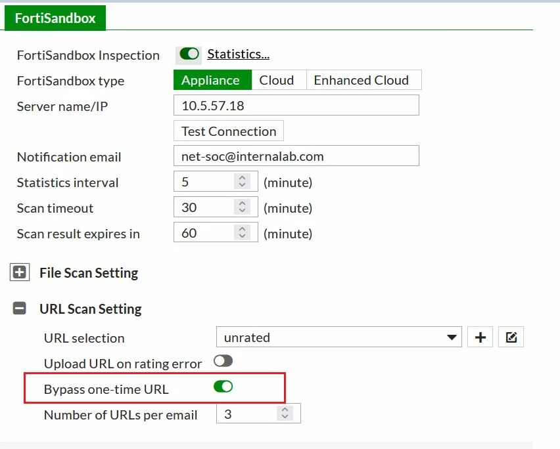This screenshot has width=560, height=449.
Task: Click the Test Connection button
Action: [x=229, y=131]
